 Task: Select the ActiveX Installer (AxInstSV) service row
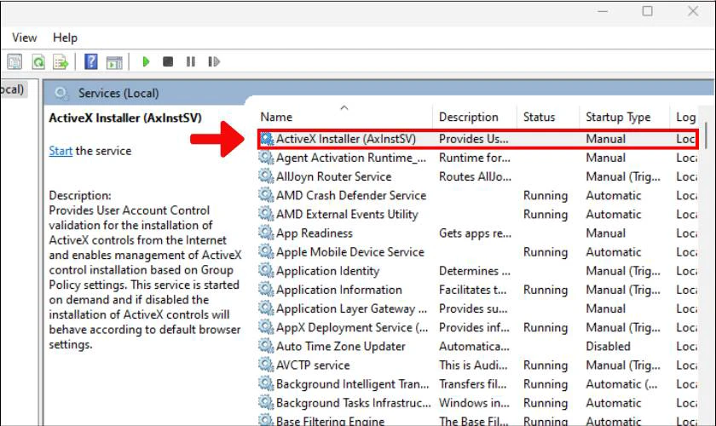[477, 139]
